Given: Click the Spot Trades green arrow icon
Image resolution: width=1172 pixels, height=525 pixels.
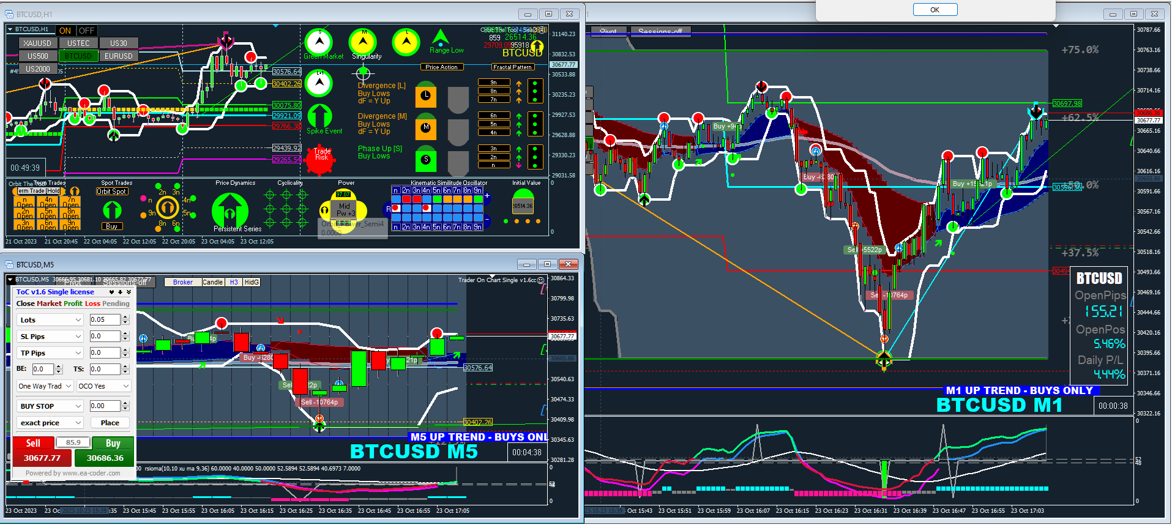Looking at the screenshot, I should point(112,210).
